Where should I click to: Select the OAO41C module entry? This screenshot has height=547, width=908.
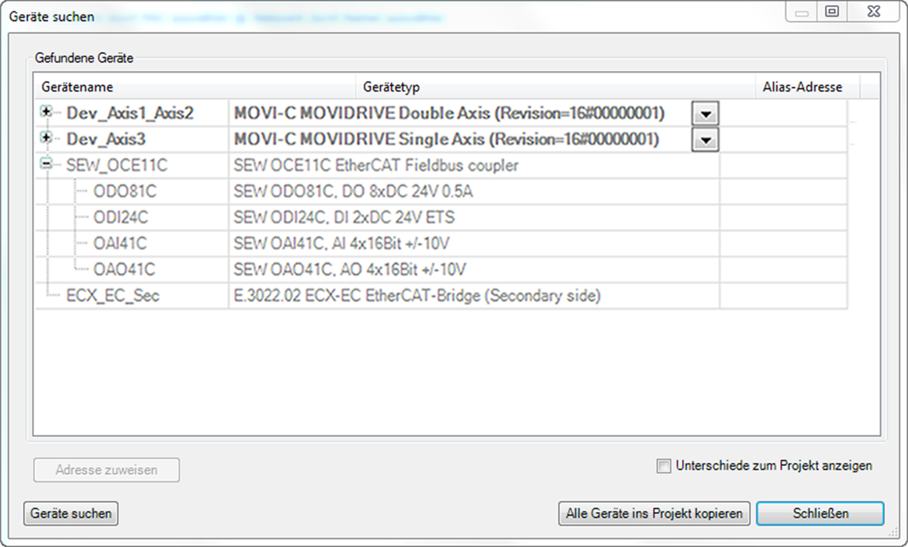pos(124,270)
